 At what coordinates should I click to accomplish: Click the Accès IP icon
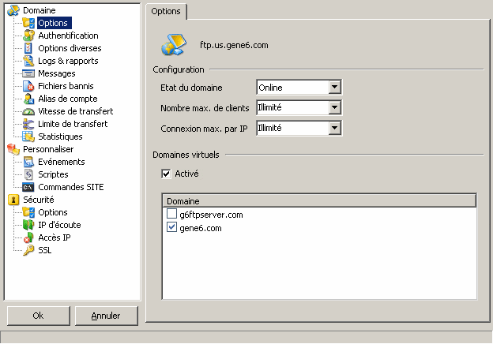click(x=28, y=237)
